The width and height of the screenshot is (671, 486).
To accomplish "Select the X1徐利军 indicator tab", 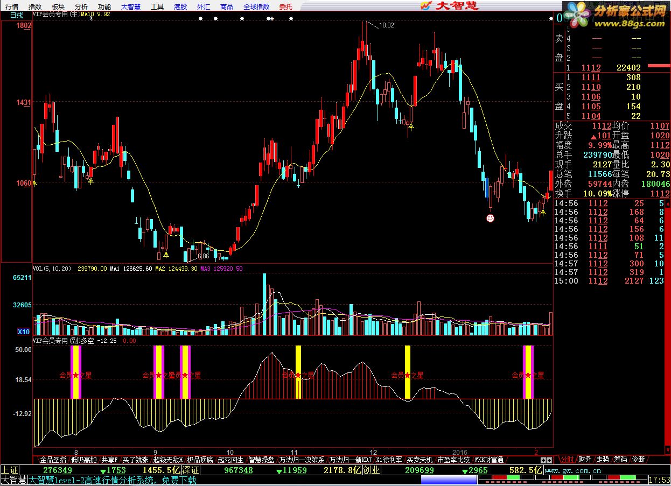I will pyautogui.click(x=389, y=460).
